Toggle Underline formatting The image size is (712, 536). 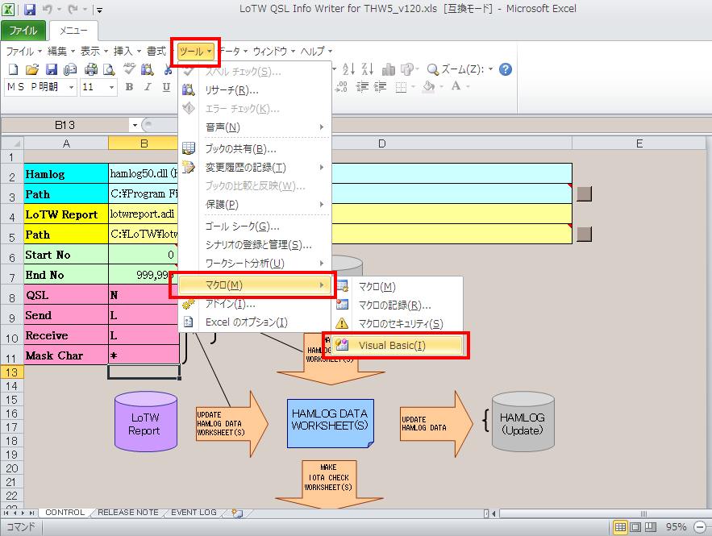coord(166,87)
